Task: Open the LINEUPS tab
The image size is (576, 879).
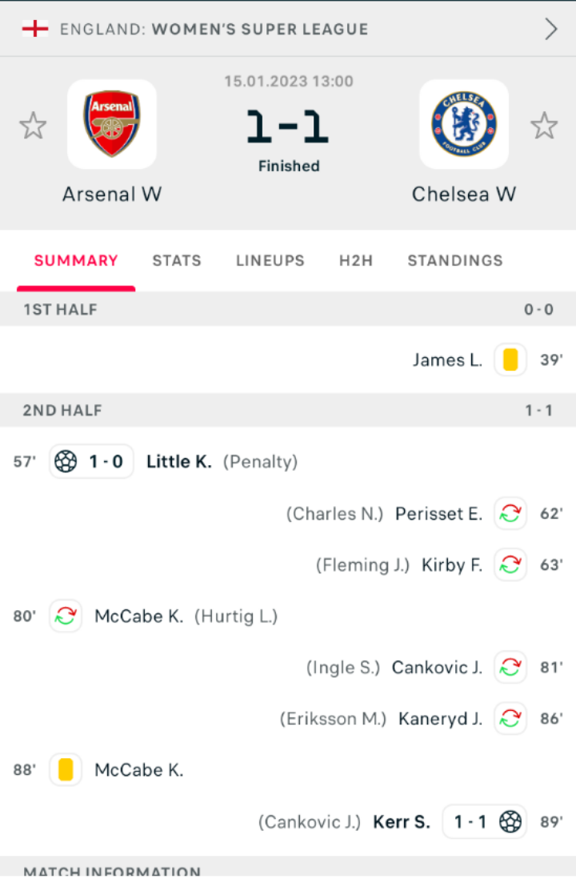Action: [270, 261]
